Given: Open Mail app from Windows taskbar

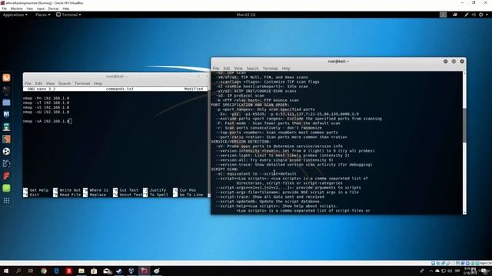Looking at the screenshot, I should pos(107,271).
